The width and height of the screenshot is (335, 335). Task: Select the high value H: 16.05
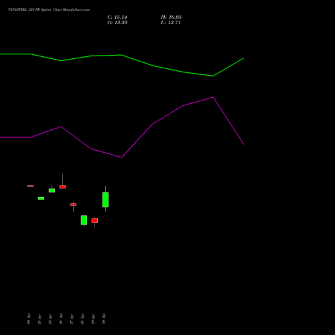(x=171, y=17)
